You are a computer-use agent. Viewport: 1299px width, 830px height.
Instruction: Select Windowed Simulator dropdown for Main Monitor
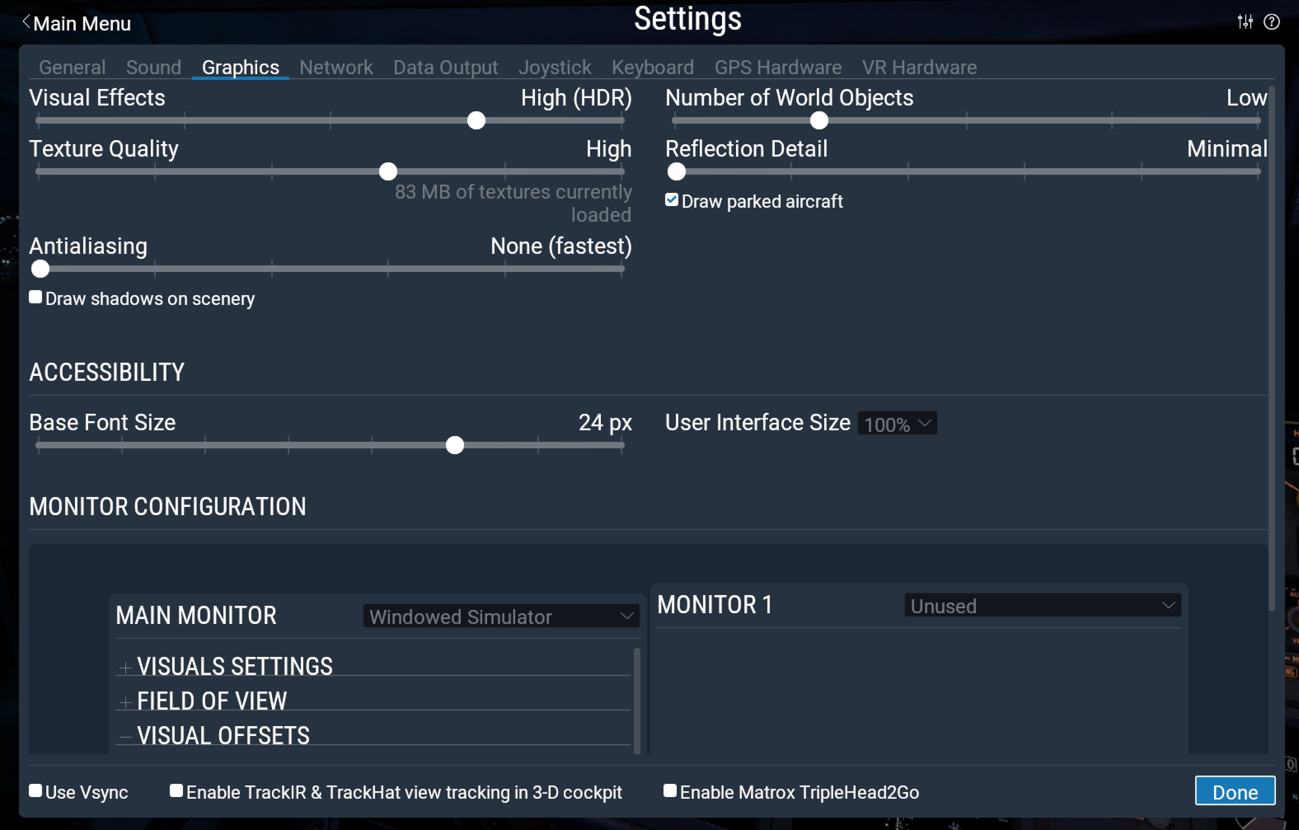500,617
